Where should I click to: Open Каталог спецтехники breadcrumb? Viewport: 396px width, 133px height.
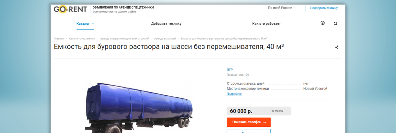82,39
